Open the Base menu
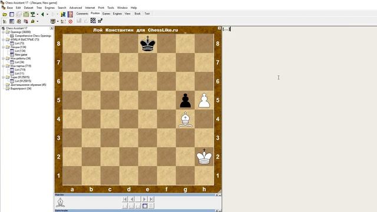 tap(9, 8)
